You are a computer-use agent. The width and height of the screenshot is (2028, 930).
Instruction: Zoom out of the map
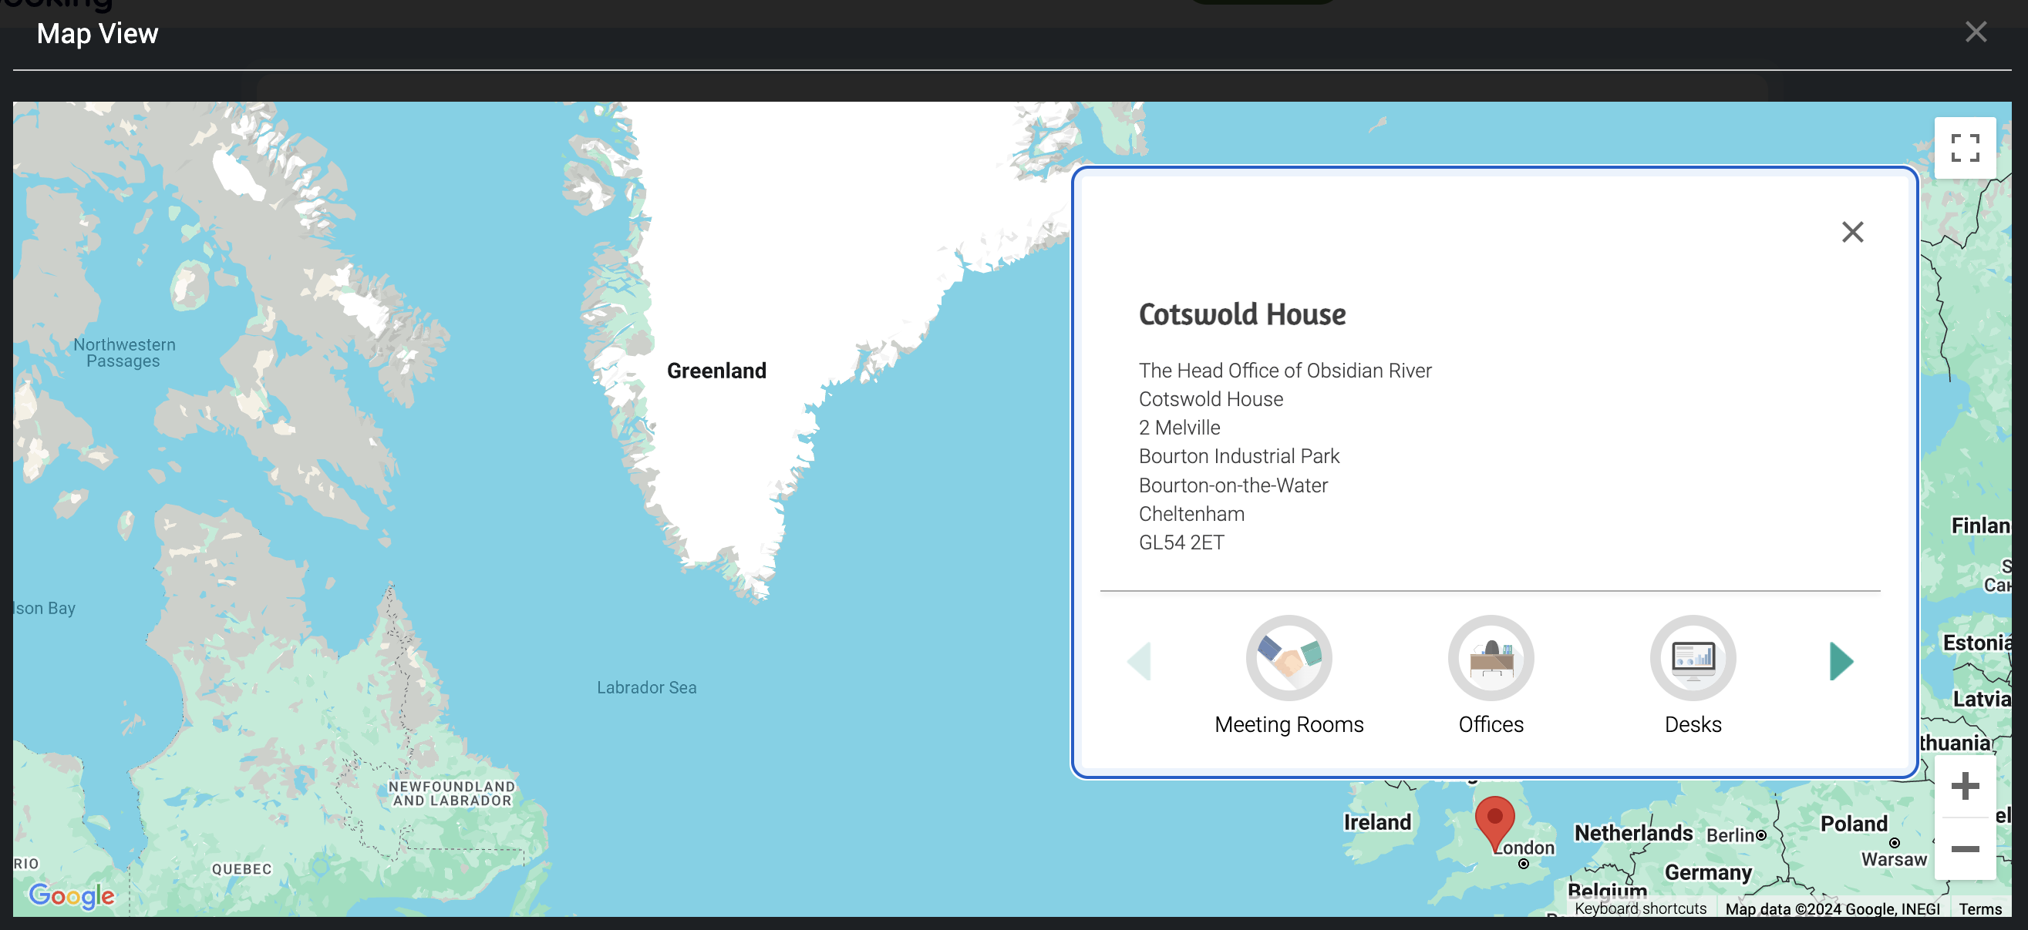pyautogui.click(x=1964, y=848)
